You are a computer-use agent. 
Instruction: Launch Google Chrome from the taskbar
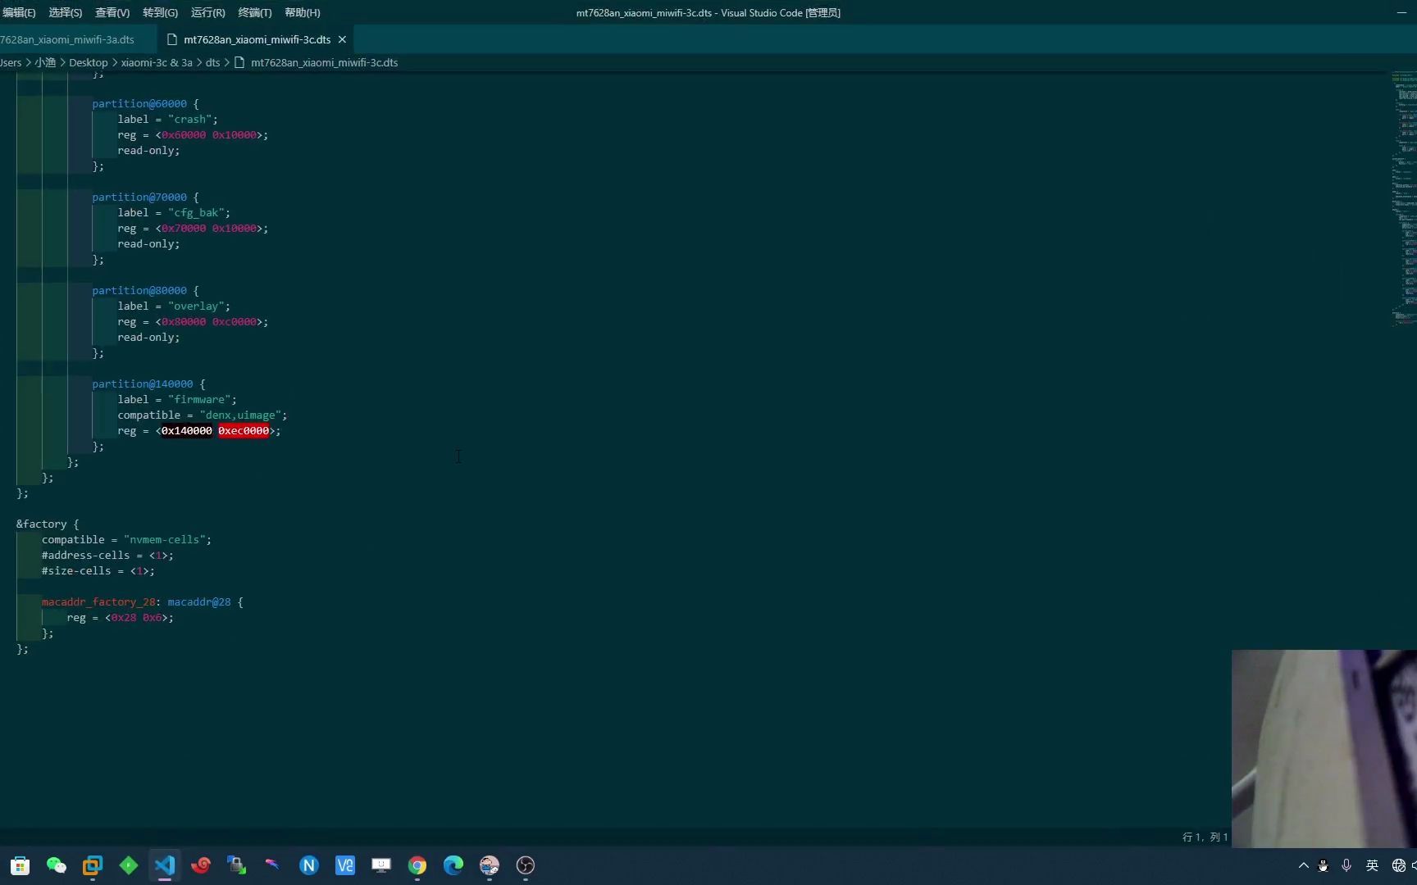click(417, 866)
